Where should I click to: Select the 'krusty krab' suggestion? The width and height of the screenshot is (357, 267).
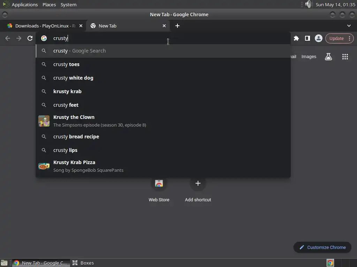[x=163, y=91]
